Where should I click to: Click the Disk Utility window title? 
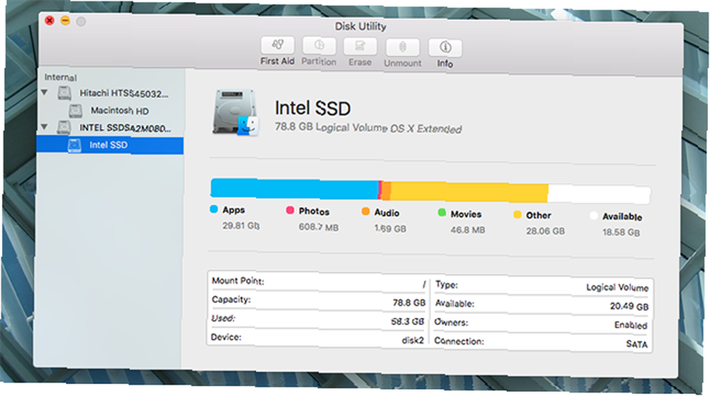coord(361,26)
